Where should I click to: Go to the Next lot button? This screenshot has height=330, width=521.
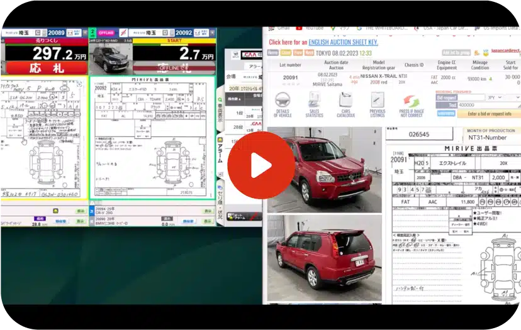pos(310,53)
